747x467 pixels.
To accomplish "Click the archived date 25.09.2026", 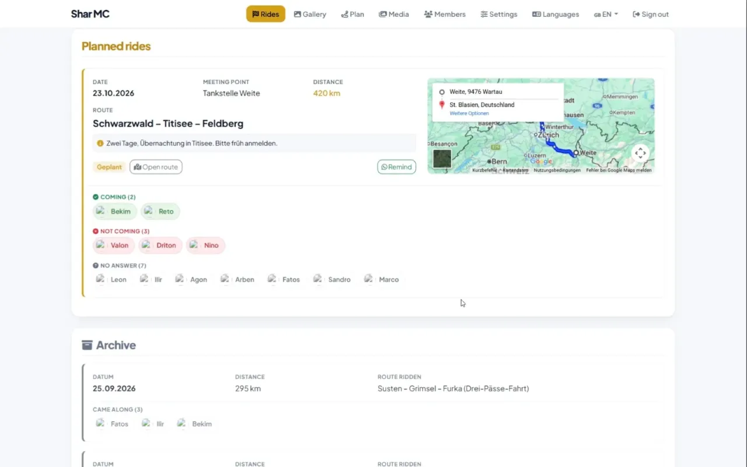I will click(x=114, y=388).
